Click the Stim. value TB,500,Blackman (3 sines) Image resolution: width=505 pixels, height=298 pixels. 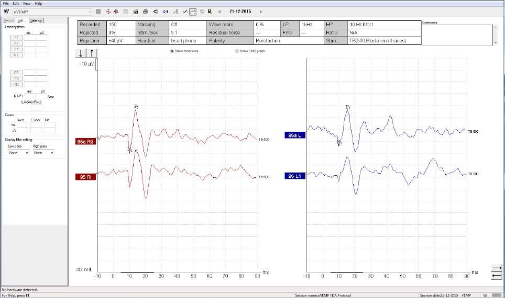[385, 41]
